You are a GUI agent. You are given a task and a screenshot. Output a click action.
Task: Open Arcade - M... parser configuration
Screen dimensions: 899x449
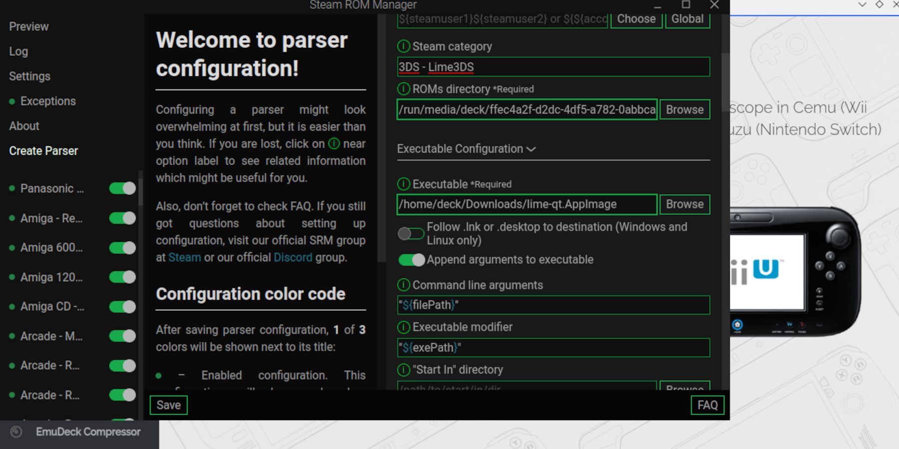point(51,336)
